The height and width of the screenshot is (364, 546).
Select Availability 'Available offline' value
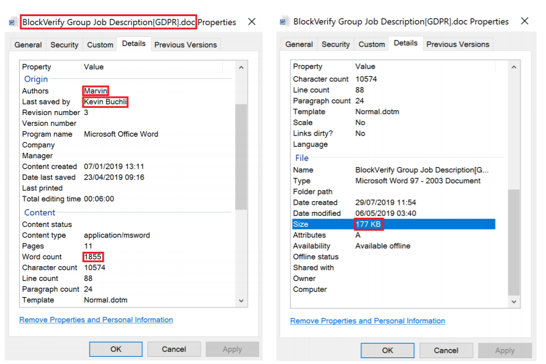coord(382,246)
